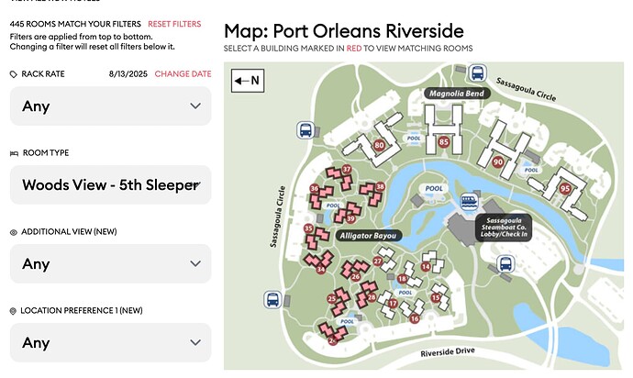Click the 'Map: Port Orleans Riverside' heading
The width and height of the screenshot is (633, 378).
point(343,31)
